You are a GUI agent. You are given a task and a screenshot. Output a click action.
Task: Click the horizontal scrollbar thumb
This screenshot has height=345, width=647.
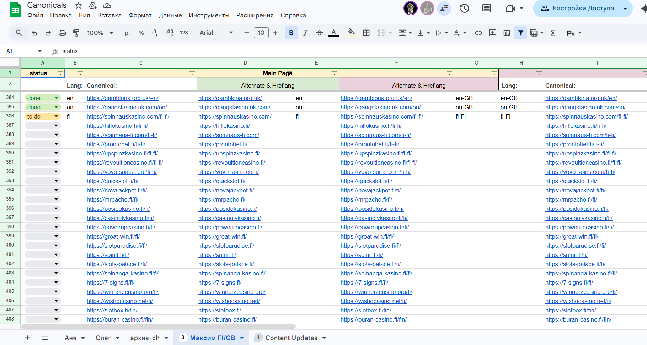coord(159,327)
